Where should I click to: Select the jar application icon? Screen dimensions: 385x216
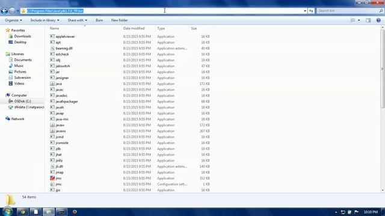coord(52,72)
